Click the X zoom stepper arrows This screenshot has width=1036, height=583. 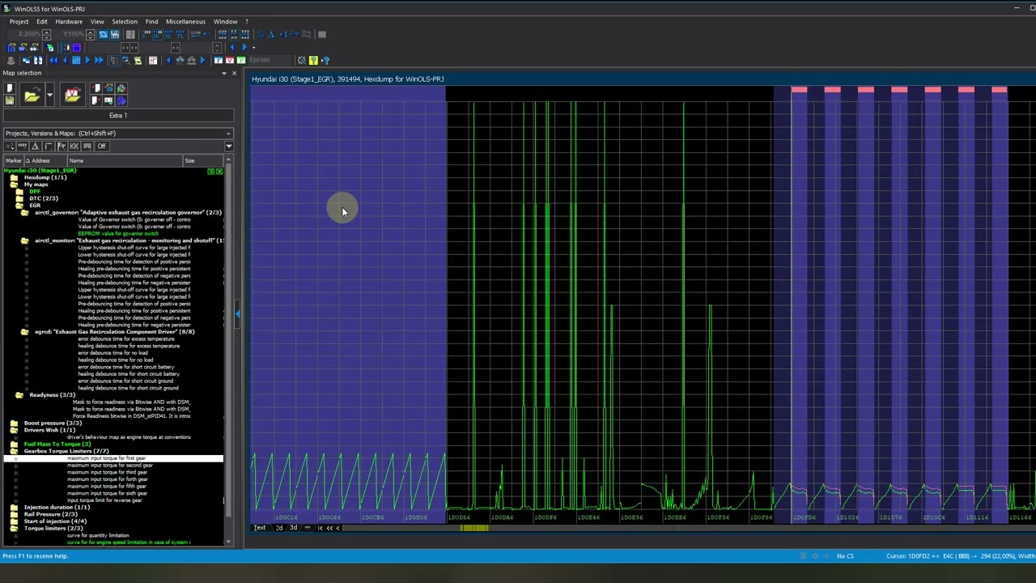point(46,34)
